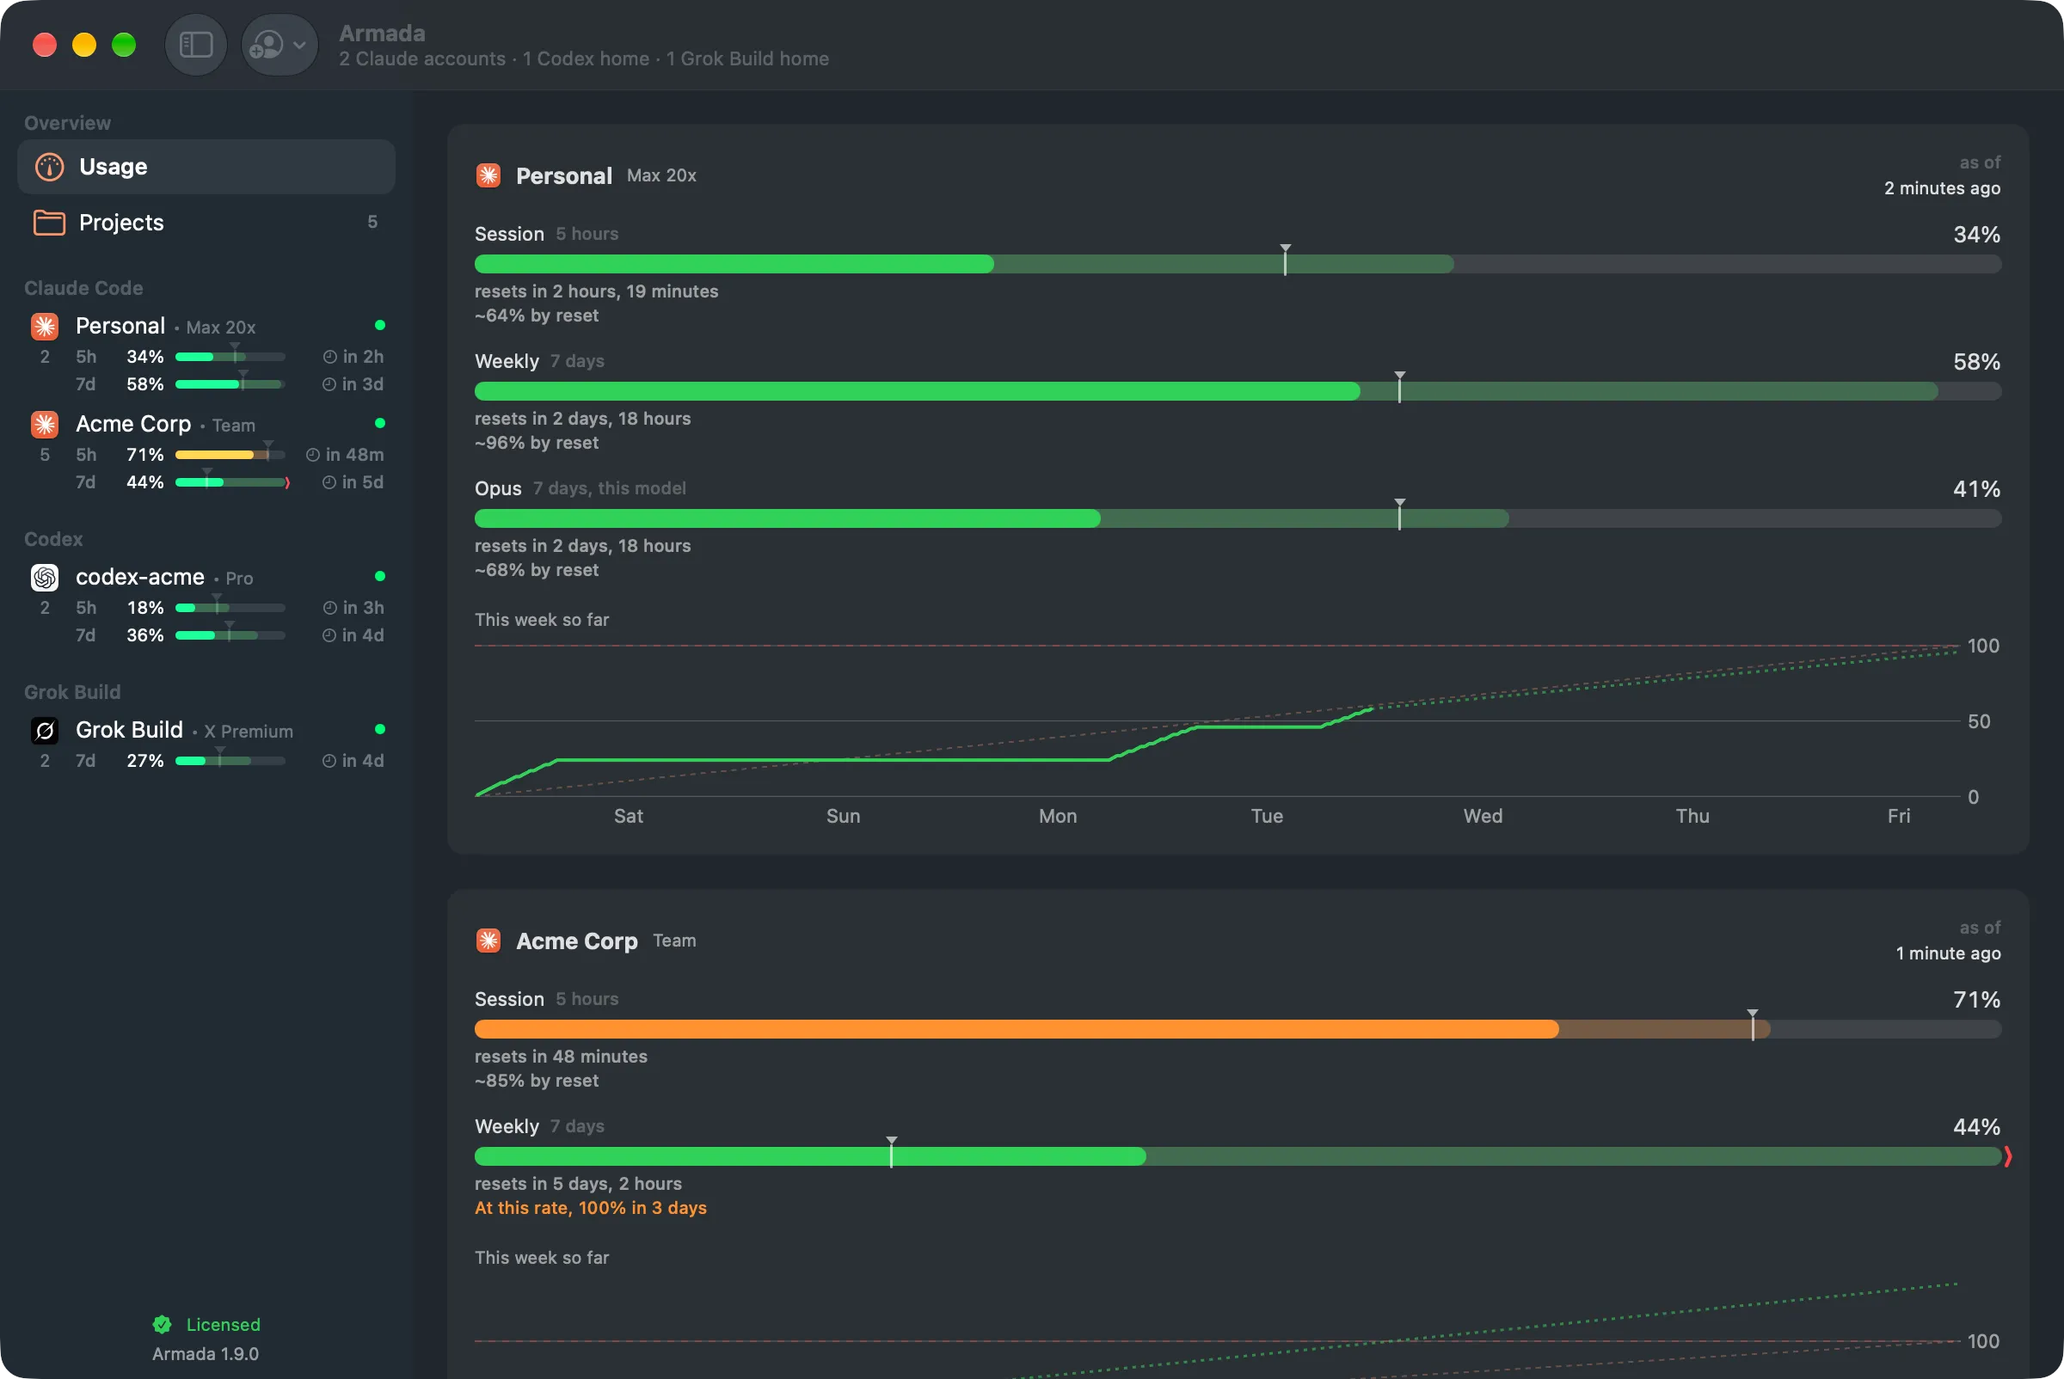Viewport: 2064px width, 1379px height.
Task: Click the clock icon beside 'in 48m'
Action: pyautogui.click(x=312, y=455)
